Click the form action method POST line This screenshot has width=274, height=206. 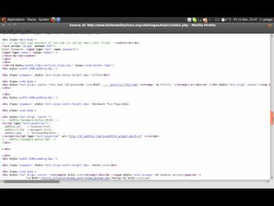point(29,46)
